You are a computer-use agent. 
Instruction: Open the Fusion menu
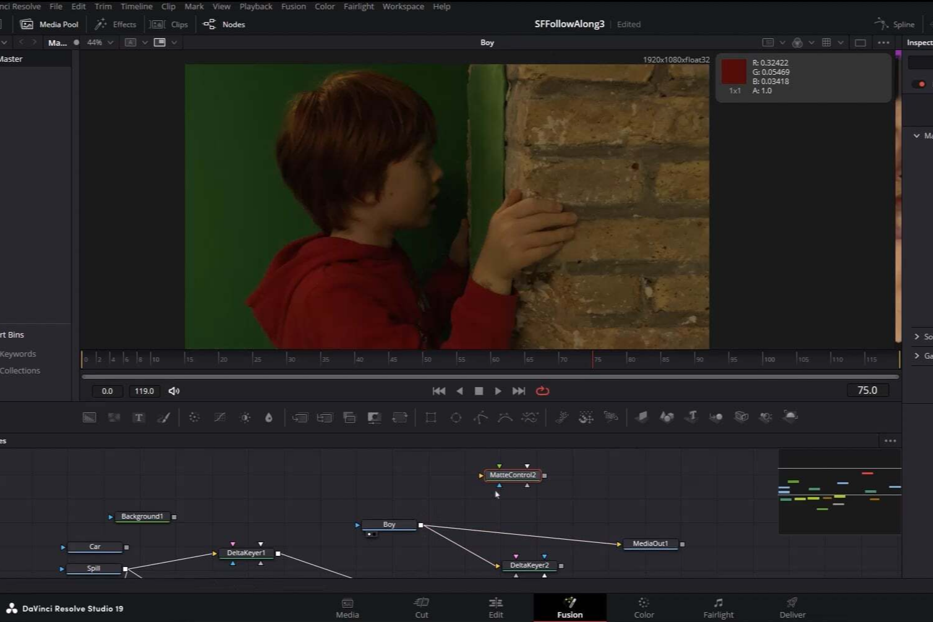[293, 6]
